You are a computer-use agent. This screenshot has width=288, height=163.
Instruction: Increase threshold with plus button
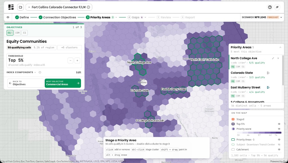click(x=77, y=61)
